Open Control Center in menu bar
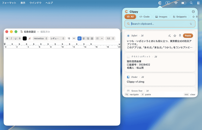Image resolution: width=202 pixels, height=130 pixels. point(198,3)
